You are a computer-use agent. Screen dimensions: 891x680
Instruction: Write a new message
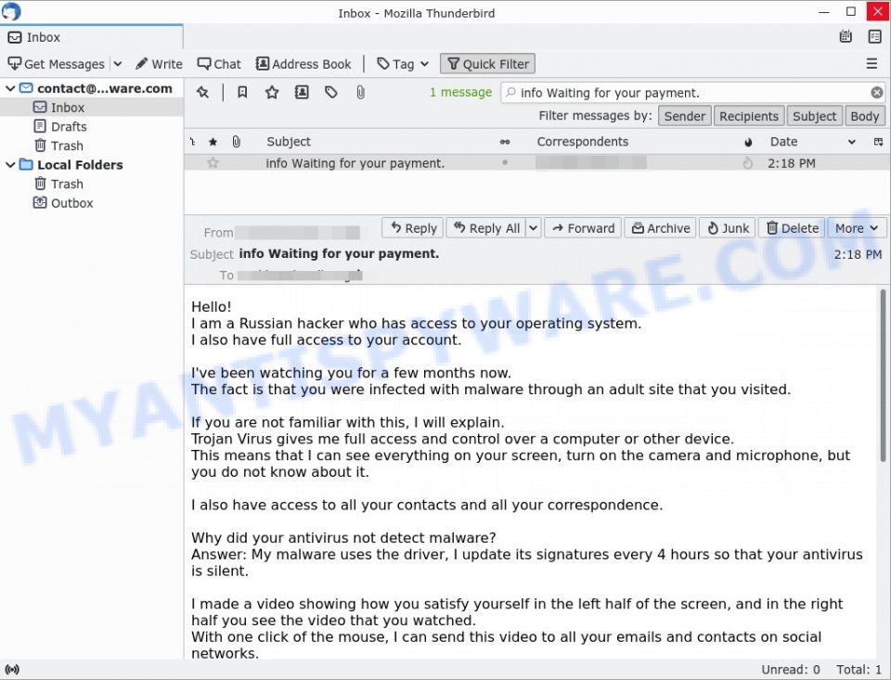[159, 64]
